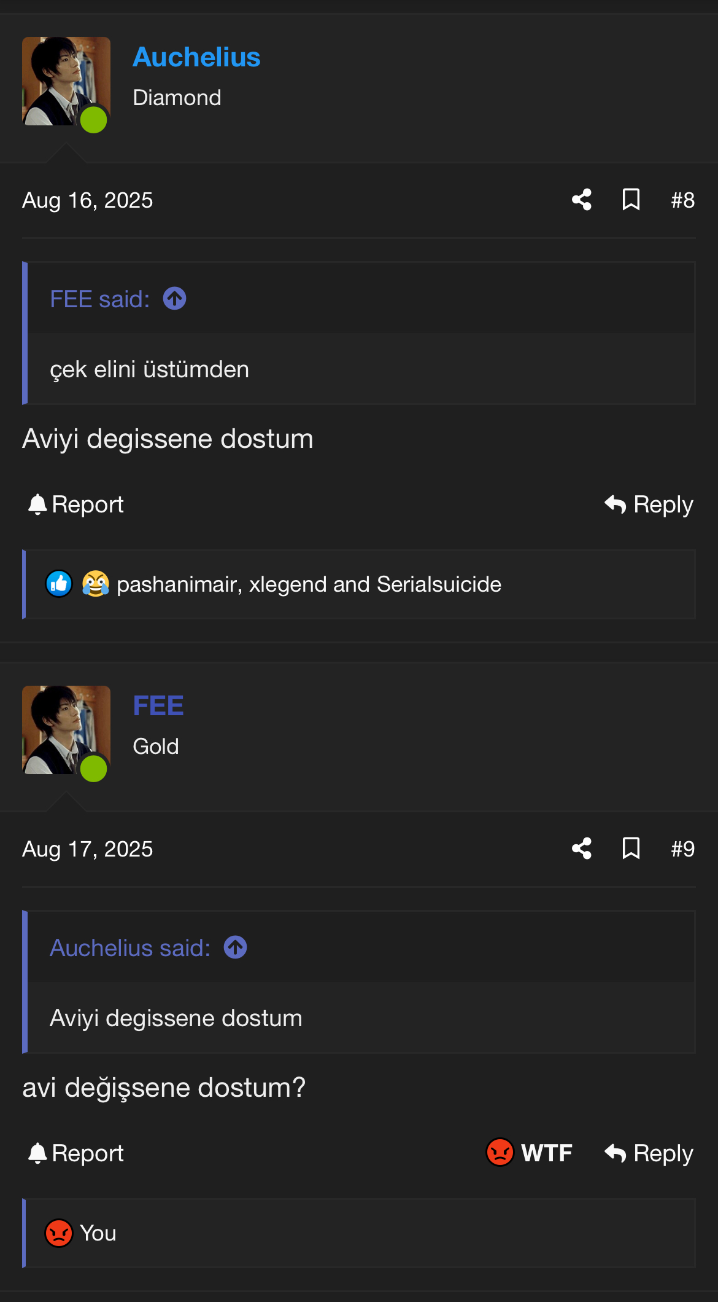Open the FEE username profile link
This screenshot has width=718, height=1302.
[158, 705]
